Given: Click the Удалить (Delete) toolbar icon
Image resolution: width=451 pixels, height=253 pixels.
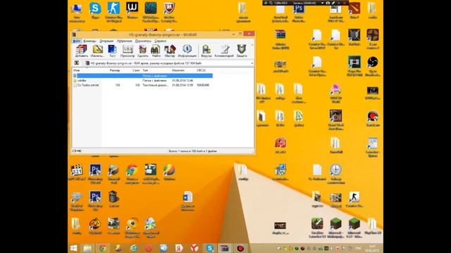Looking at the screenshot, I should pyautogui.click(x=142, y=51).
